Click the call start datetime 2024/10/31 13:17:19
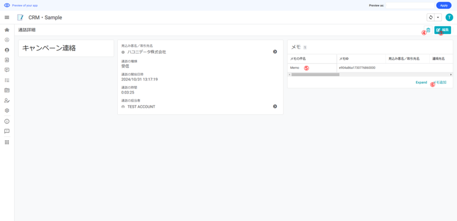Viewport: 457px width, 221px height. click(x=139, y=79)
